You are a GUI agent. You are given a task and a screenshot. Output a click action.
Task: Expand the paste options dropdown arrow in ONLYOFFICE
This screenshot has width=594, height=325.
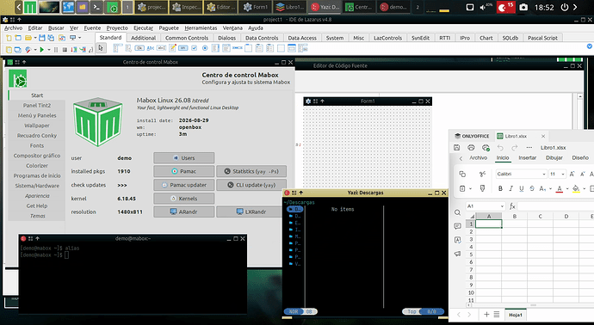point(470,188)
